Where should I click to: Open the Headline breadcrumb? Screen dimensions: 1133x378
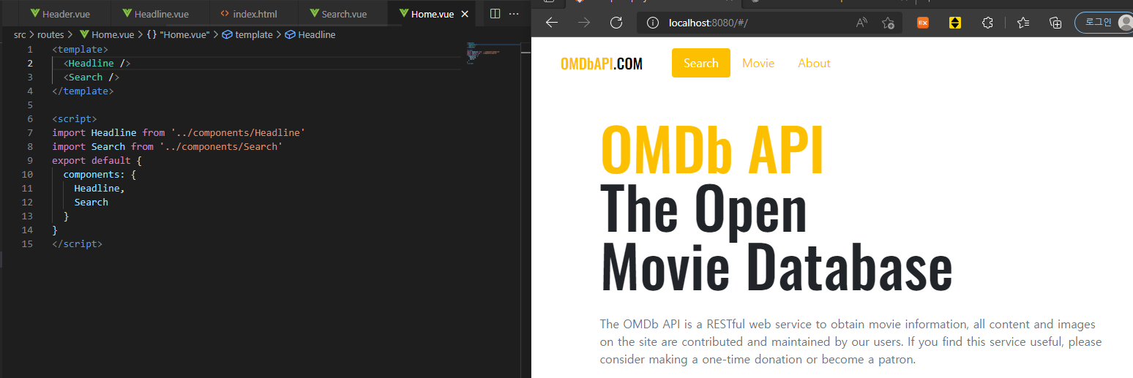[310, 34]
